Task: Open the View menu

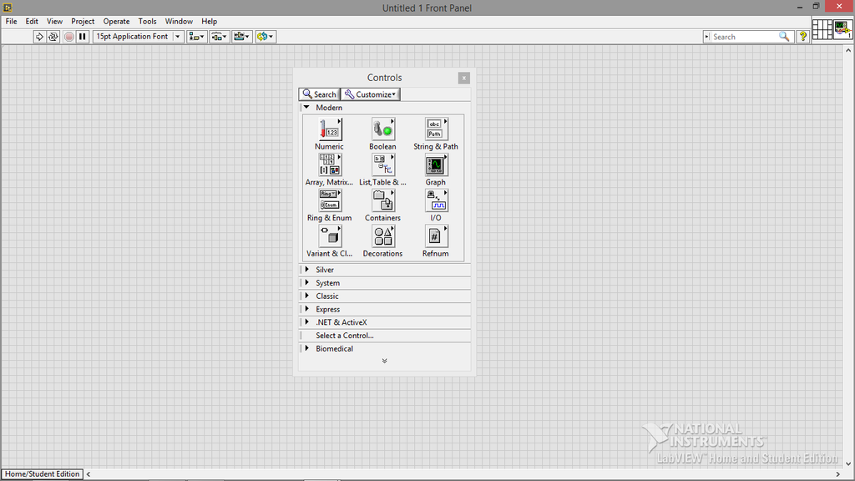Action: pyautogui.click(x=54, y=21)
